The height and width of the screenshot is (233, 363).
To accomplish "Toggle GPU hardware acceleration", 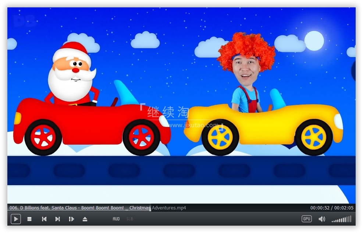I will point(307,219).
